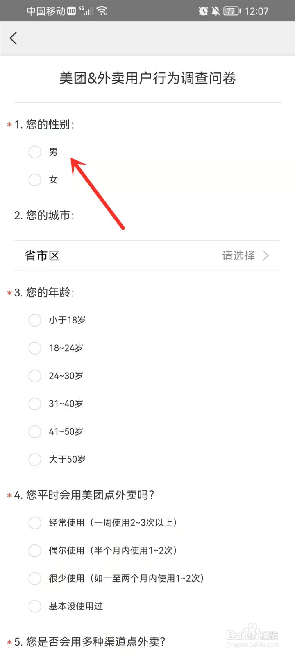Tap the muted notification bell icon
Viewport: 295px width, 655px height.
(216, 11)
